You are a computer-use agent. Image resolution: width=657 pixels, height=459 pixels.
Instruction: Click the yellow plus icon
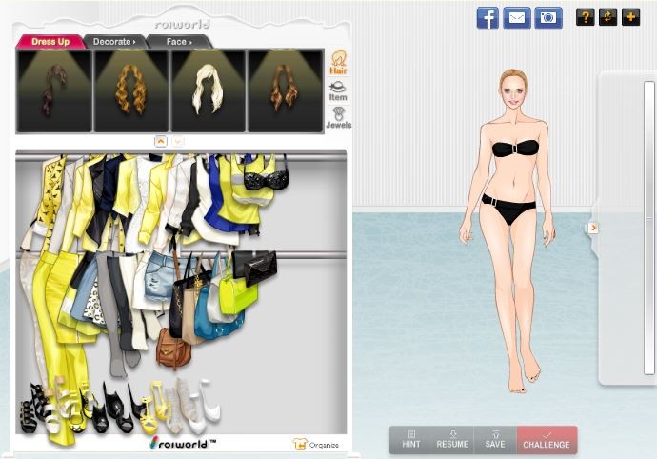630,17
